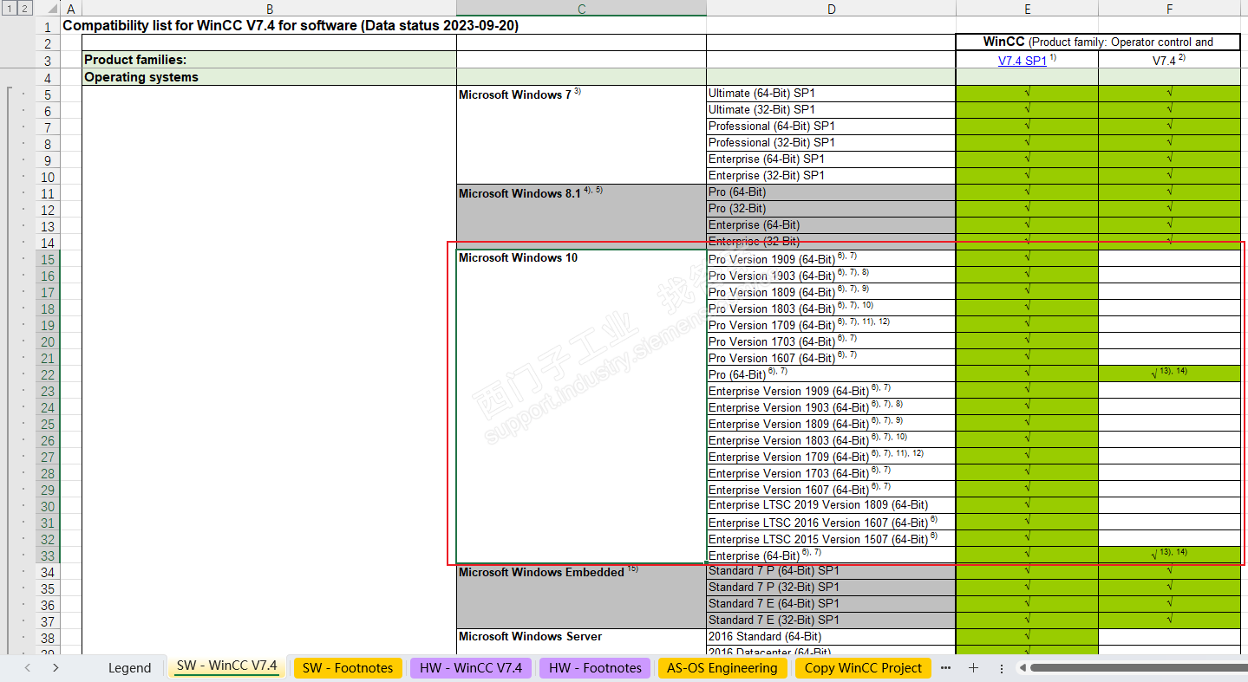The image size is (1248, 682).
Task: Select row 4 header
Action: [48, 77]
